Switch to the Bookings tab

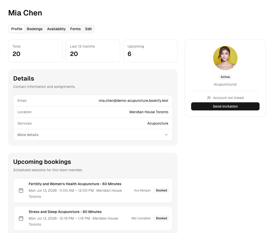35,29
